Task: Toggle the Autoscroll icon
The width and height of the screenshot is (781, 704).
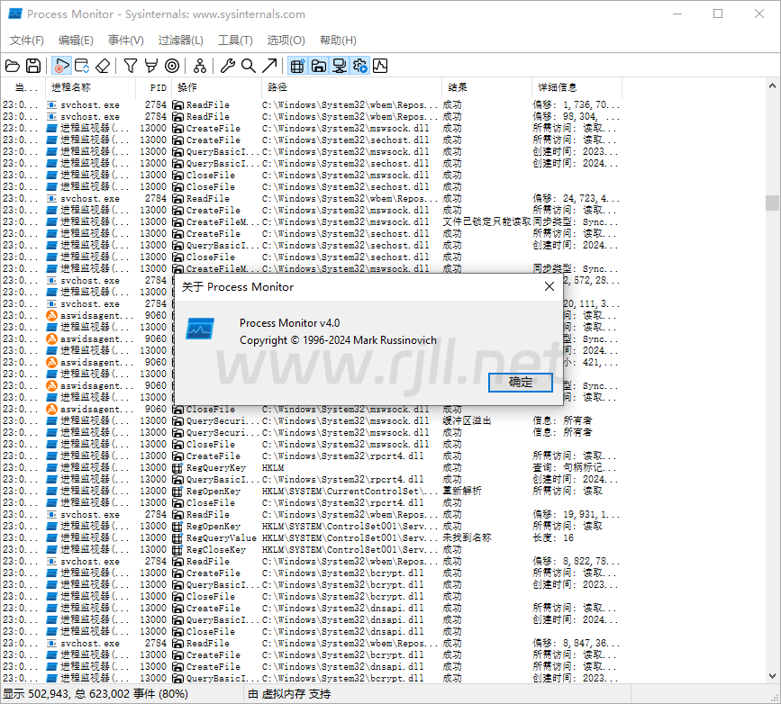Action: (x=82, y=66)
